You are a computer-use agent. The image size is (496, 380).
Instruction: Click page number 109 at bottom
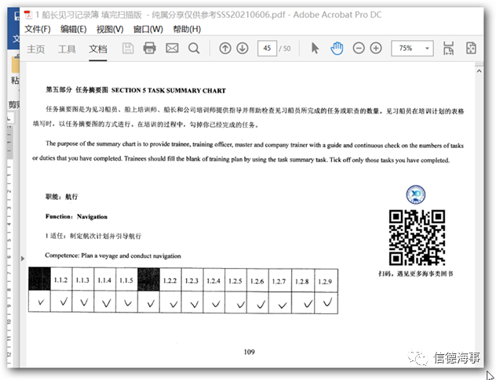pyautogui.click(x=250, y=352)
